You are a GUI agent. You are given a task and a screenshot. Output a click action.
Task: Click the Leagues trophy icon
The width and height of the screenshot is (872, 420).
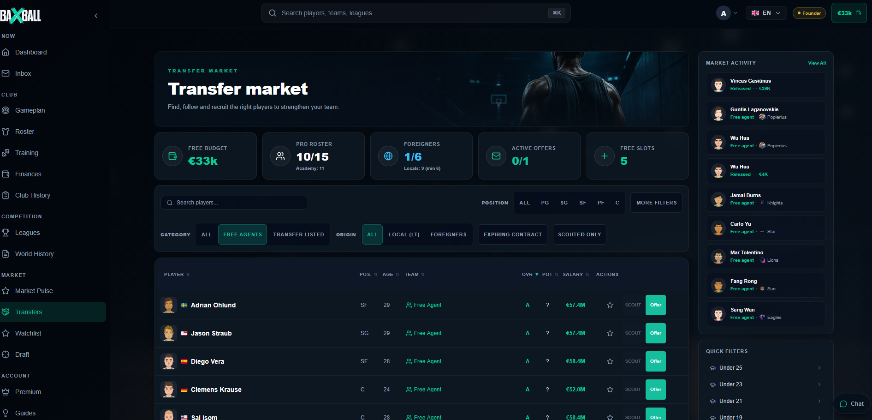[6, 233]
